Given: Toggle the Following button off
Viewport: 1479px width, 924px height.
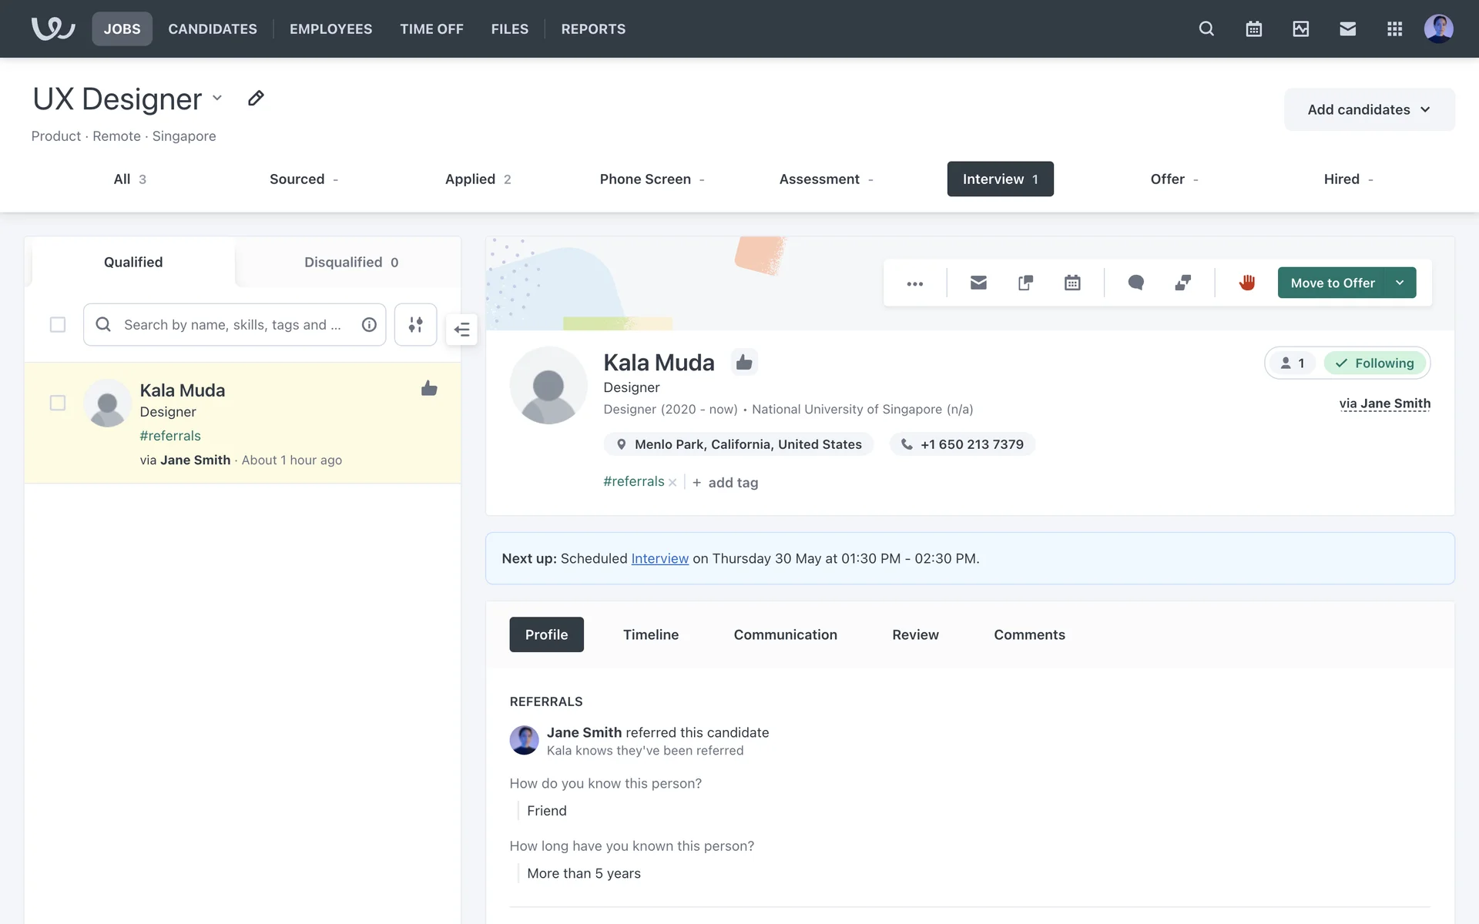Looking at the screenshot, I should tap(1375, 363).
